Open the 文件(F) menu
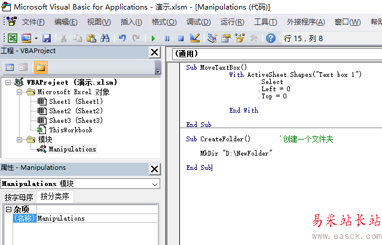The height and width of the screenshot is (245, 382). 33,22
